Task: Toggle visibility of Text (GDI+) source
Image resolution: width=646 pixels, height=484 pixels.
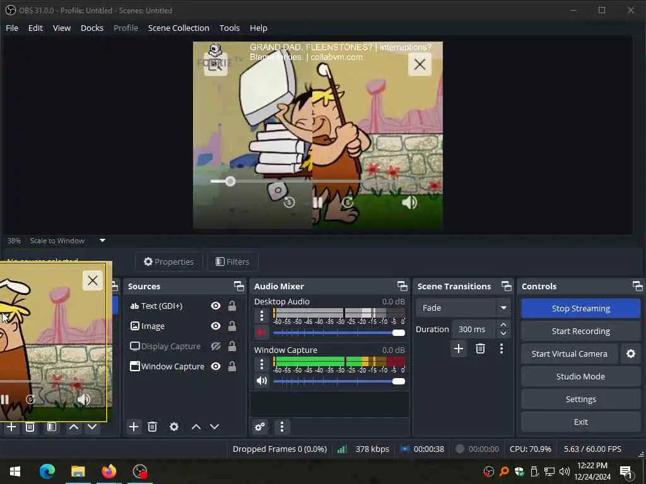Action: coord(216,306)
